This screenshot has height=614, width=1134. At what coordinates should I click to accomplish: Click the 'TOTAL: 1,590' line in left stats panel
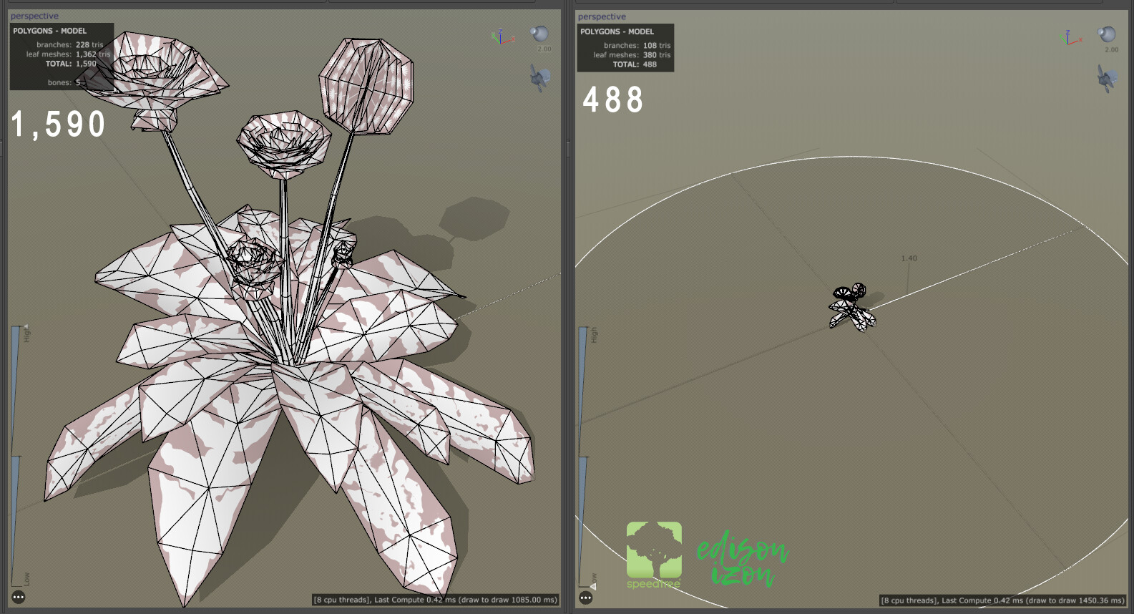[71, 64]
